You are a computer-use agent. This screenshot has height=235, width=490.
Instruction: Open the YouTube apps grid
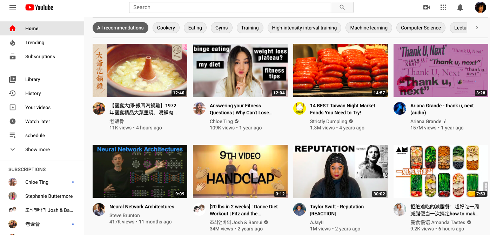443,7
